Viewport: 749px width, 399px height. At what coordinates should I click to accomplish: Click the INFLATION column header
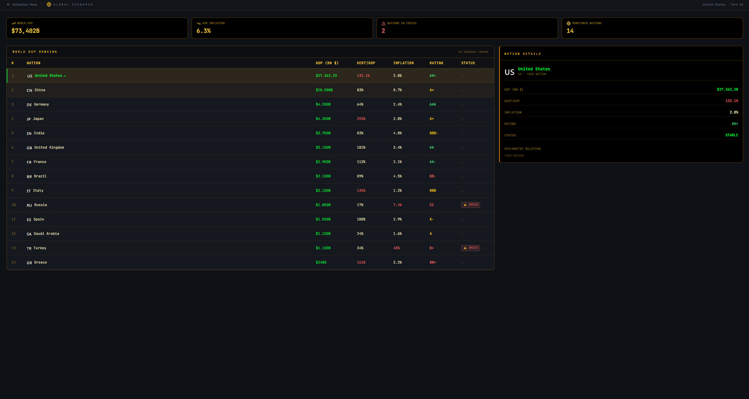click(403, 63)
